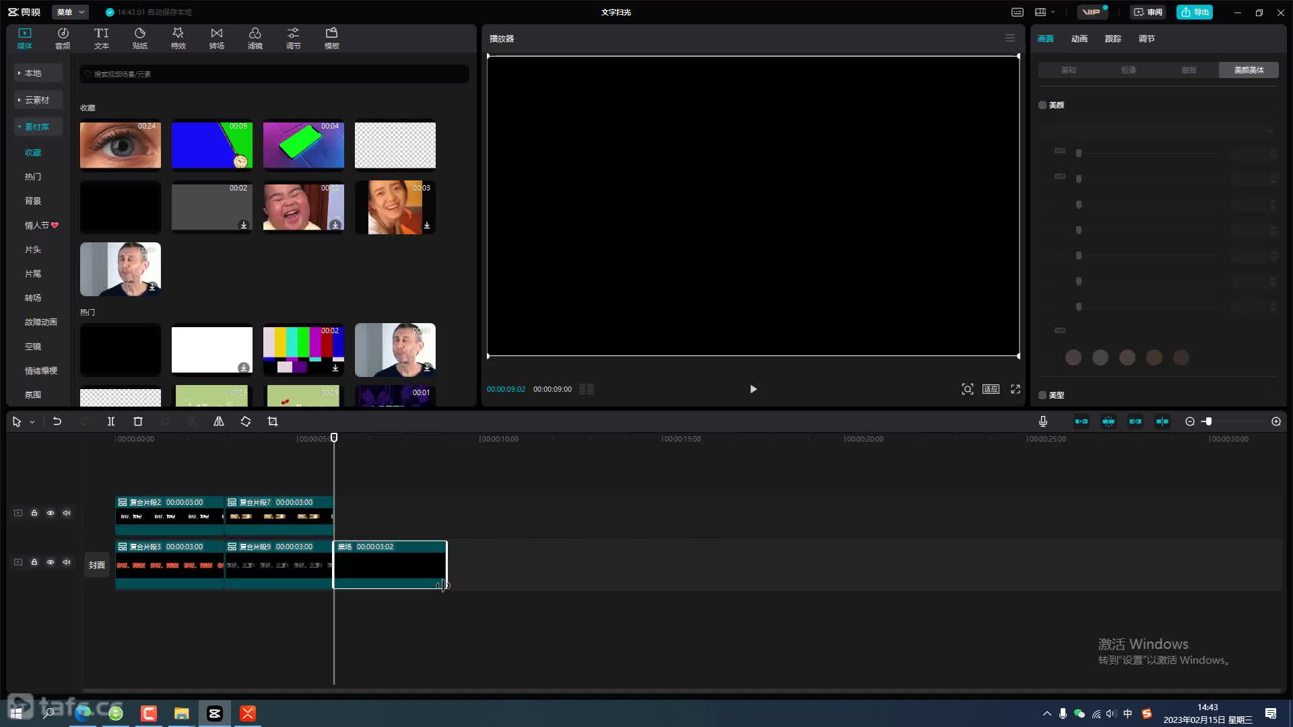
Task: Select the 媒体 (Media) panel icon
Action: pyautogui.click(x=24, y=38)
